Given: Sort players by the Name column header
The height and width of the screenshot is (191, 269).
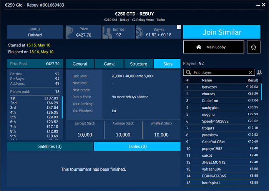Looking at the screenshot, I should click(x=207, y=80).
